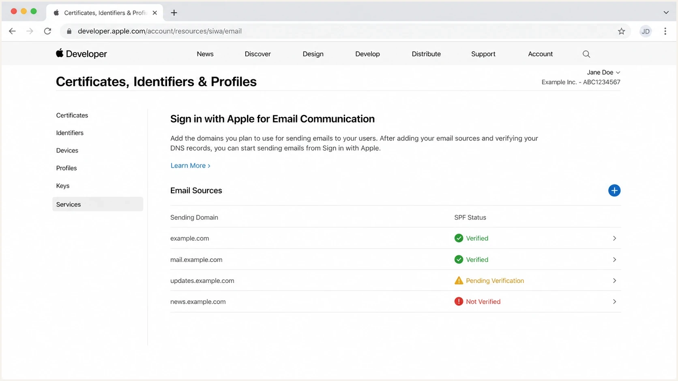Open the Develop menu

[x=367, y=54]
